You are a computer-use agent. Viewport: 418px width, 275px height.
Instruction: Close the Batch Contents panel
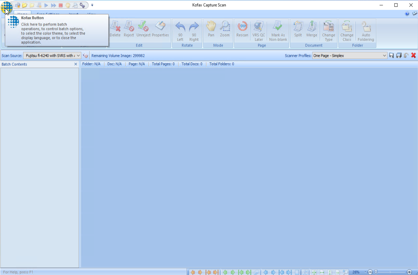pyautogui.click(x=76, y=64)
